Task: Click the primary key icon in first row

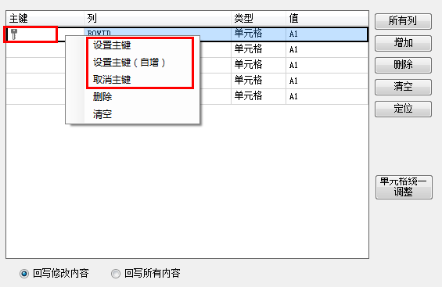Action: [x=14, y=34]
